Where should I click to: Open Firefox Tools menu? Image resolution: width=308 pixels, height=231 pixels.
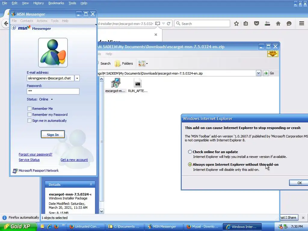coord(72,3)
